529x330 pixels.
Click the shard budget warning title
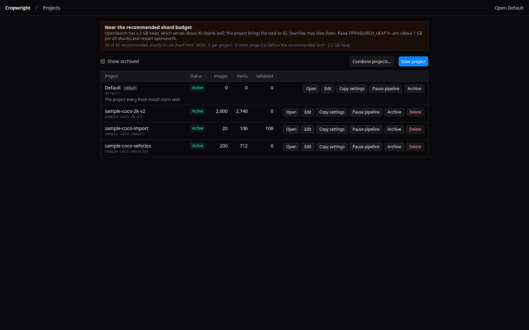[x=148, y=27]
